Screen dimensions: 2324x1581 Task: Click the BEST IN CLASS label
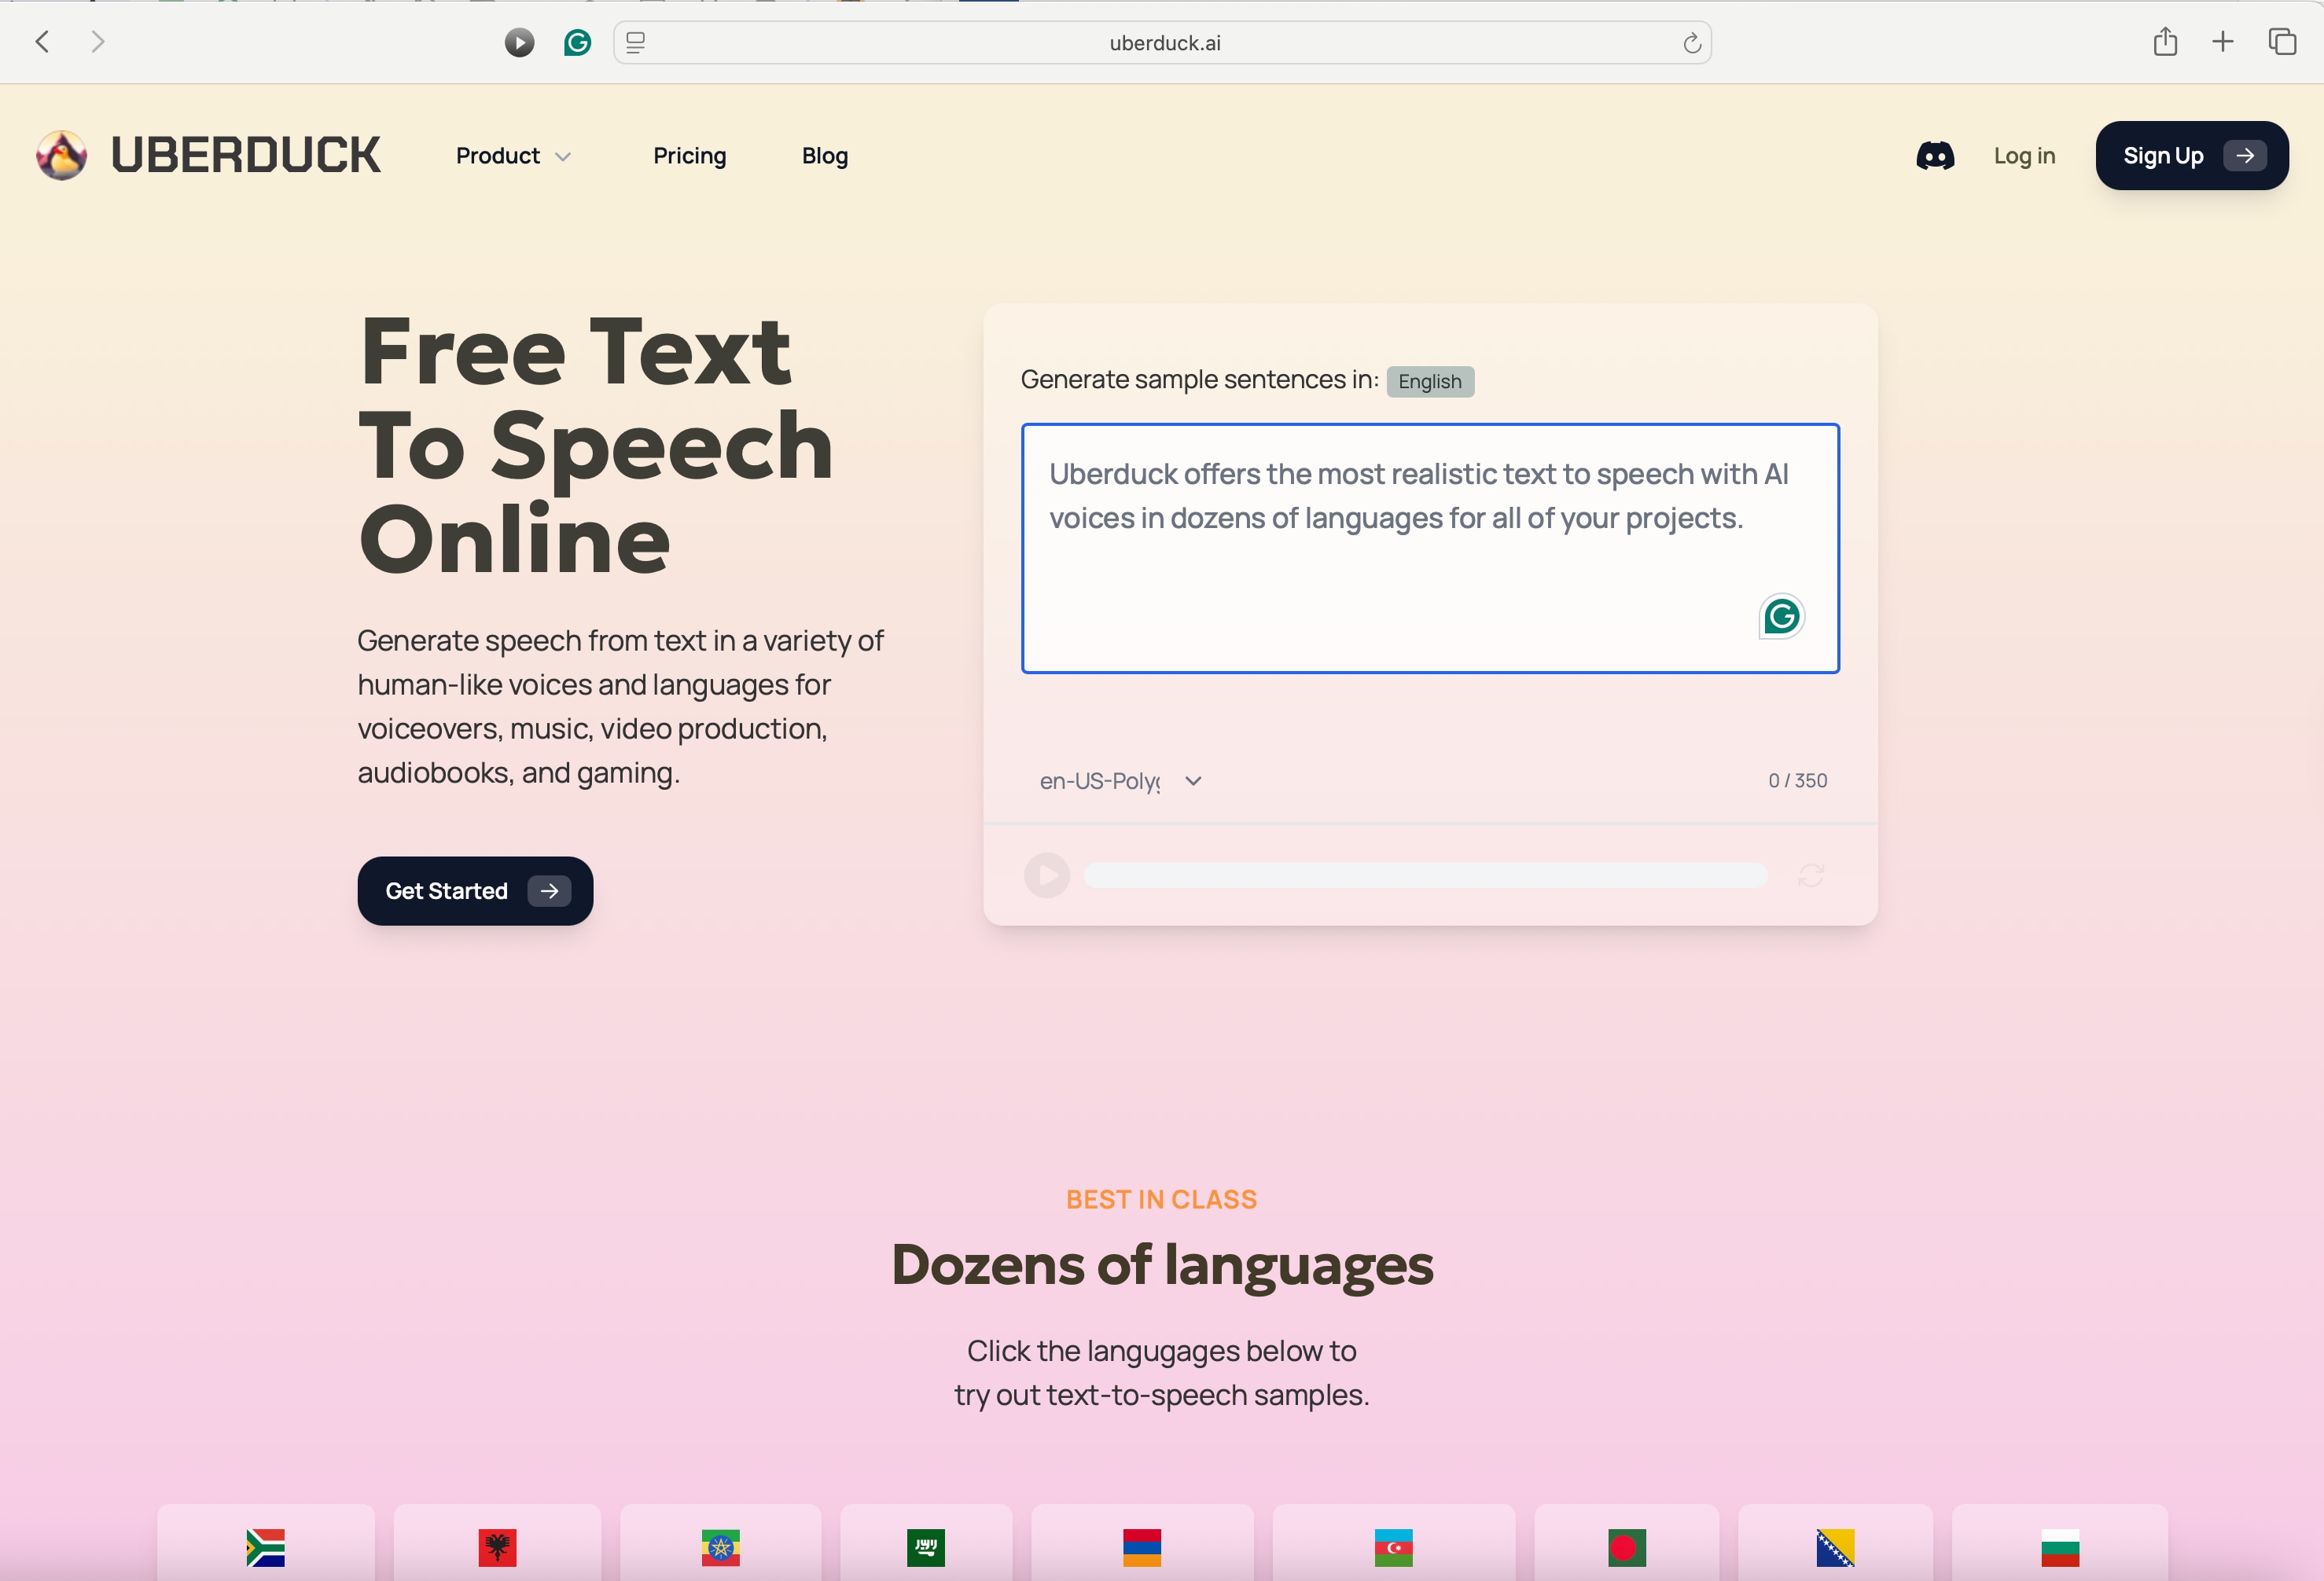click(x=1161, y=1199)
